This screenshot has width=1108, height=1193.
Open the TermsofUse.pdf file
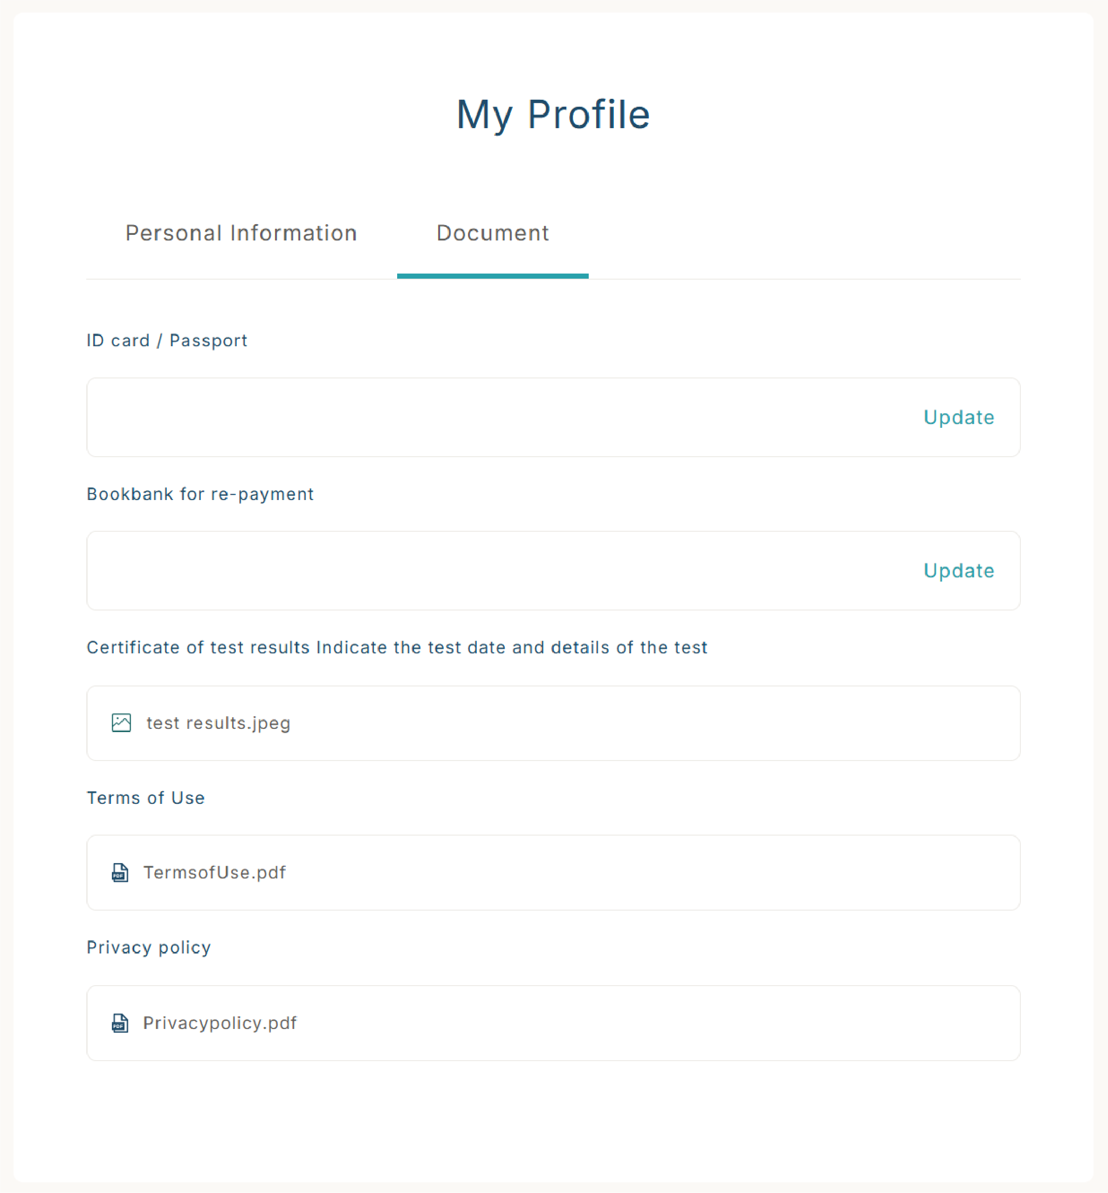214,872
